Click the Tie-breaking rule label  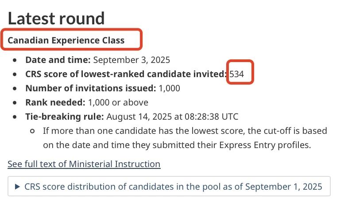click(65, 117)
